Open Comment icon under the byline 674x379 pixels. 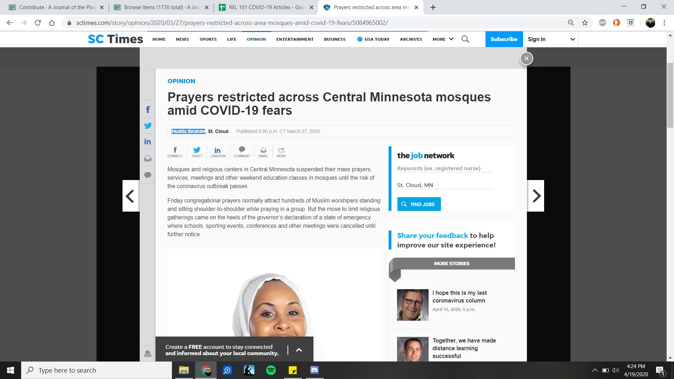(x=242, y=152)
